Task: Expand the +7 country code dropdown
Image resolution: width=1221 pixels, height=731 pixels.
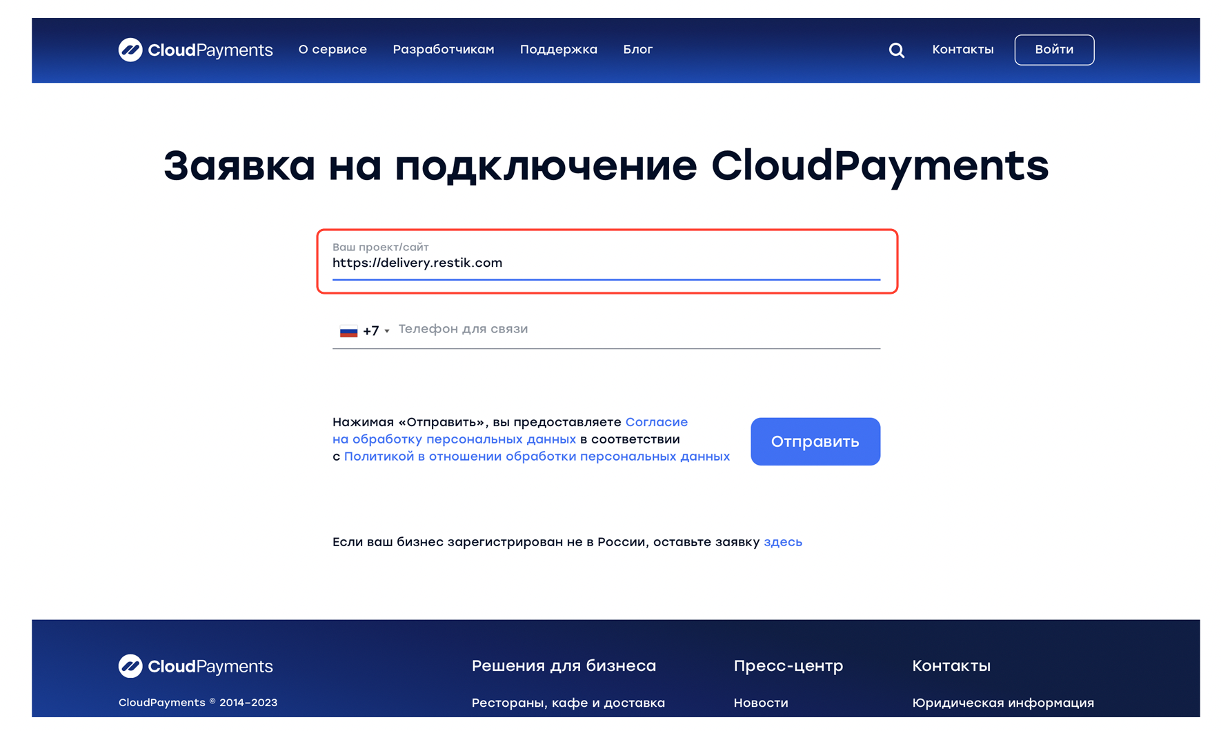Action: [x=376, y=331]
